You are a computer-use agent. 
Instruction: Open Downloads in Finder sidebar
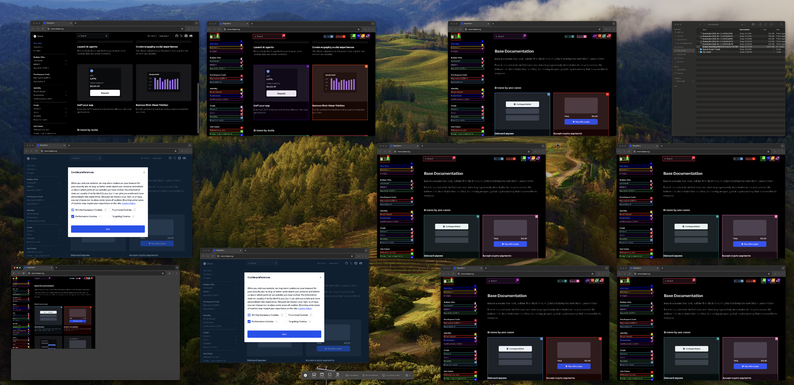[x=681, y=54]
